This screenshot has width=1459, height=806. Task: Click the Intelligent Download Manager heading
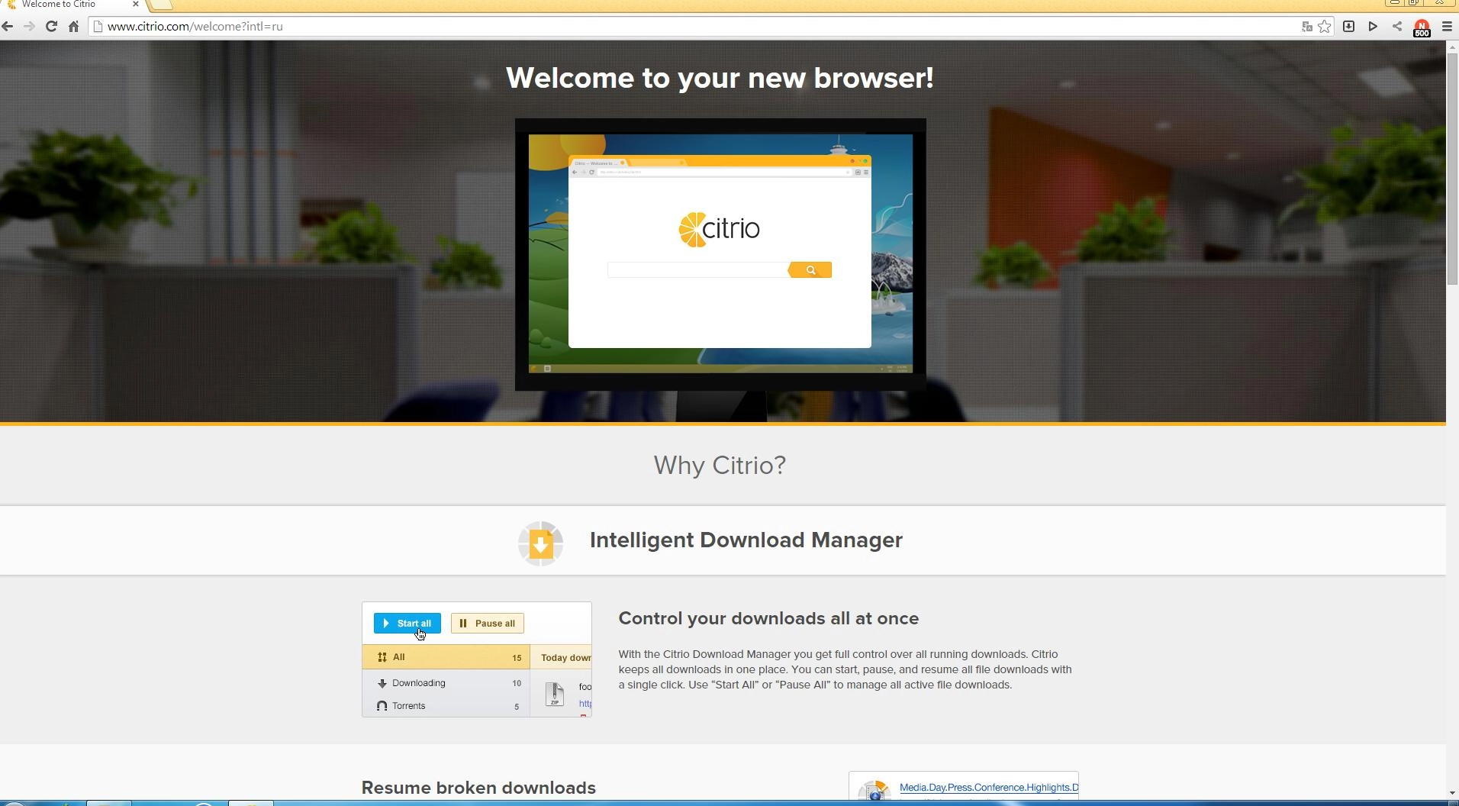pyautogui.click(x=746, y=540)
